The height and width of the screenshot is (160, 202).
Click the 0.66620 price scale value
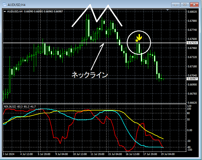[x=192, y=103]
